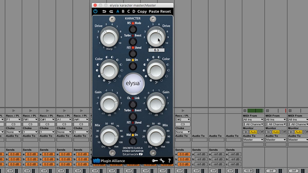This screenshot has width=308, height=173.
Task: Toggle the Side On button
Action: pyautogui.click(x=133, y=66)
